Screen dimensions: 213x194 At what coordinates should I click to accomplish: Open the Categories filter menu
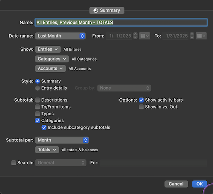click(x=52, y=59)
